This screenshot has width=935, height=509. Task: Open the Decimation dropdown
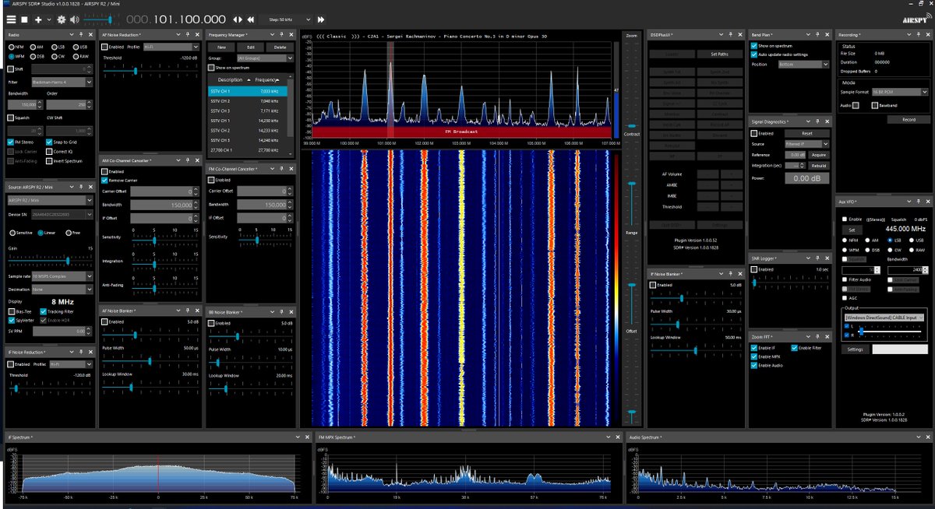pyautogui.click(x=62, y=289)
